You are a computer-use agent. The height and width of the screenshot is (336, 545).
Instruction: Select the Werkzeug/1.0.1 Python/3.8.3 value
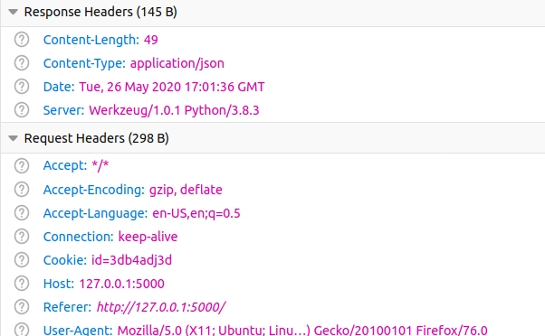tap(174, 110)
